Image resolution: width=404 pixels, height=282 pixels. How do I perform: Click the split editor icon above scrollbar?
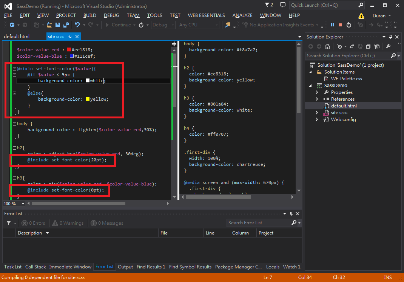tap(174, 44)
